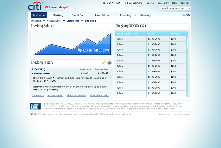Click the Up 12% in Past 30 days label
Image resolution: width=221 pixels, height=148 pixels.
[x=93, y=50]
